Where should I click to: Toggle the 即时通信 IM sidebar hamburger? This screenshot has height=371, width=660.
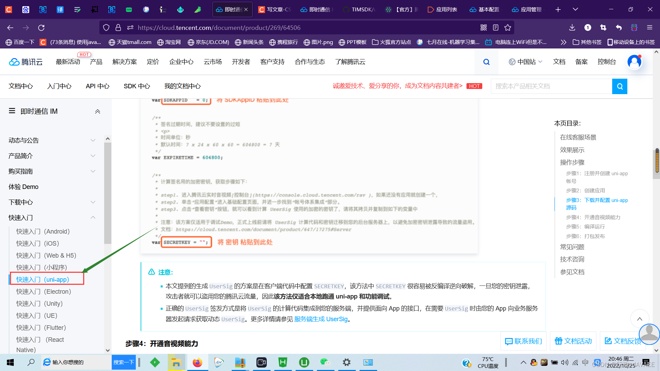pos(12,111)
